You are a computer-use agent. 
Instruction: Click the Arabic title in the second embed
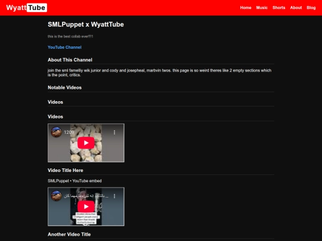click(86, 196)
